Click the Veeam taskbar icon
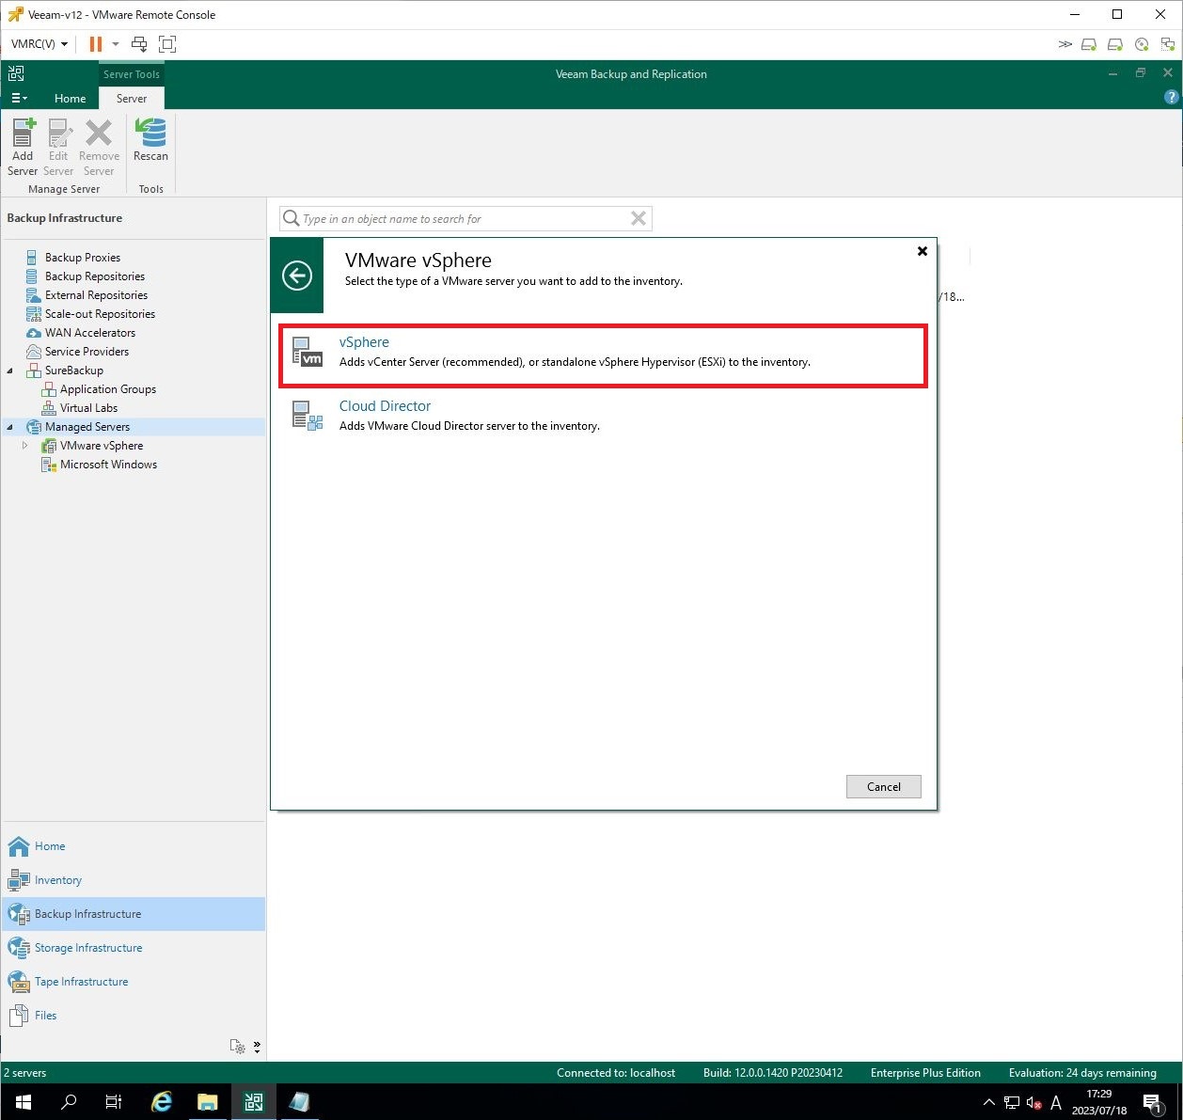The height and width of the screenshot is (1120, 1183). (x=253, y=1102)
